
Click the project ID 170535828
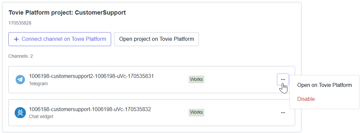[20, 23]
